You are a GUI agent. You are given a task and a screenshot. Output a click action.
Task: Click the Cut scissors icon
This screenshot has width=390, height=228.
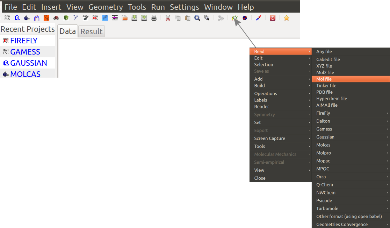168,18
